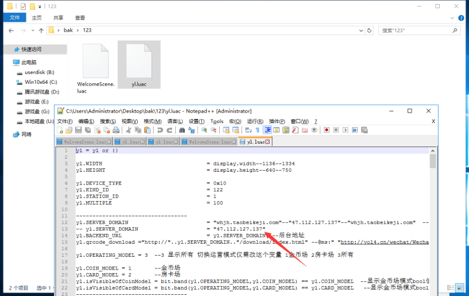
Task: Click the Undo arrow icon in toolbar
Action: 159,130
